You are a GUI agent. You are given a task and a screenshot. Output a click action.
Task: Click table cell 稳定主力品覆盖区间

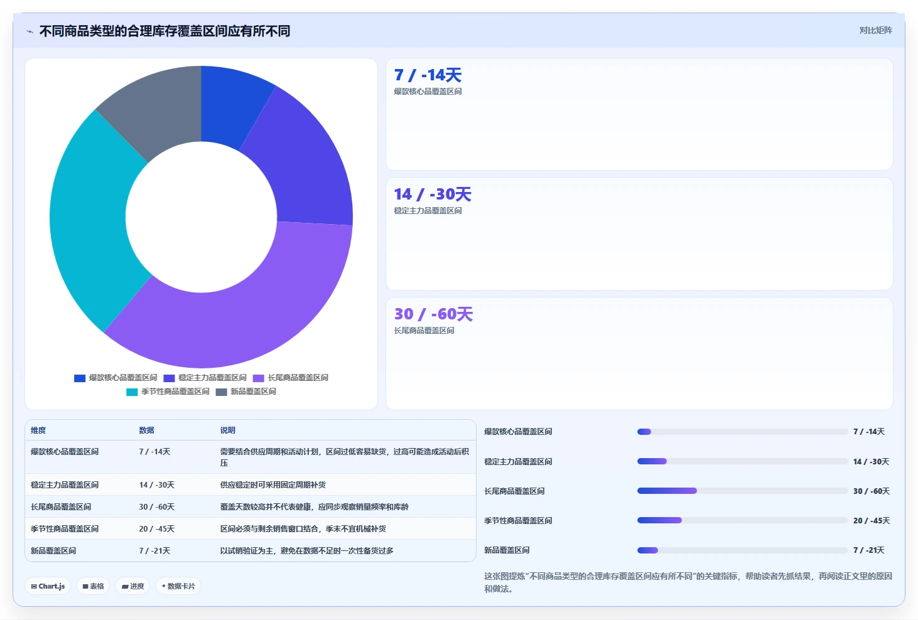point(65,485)
